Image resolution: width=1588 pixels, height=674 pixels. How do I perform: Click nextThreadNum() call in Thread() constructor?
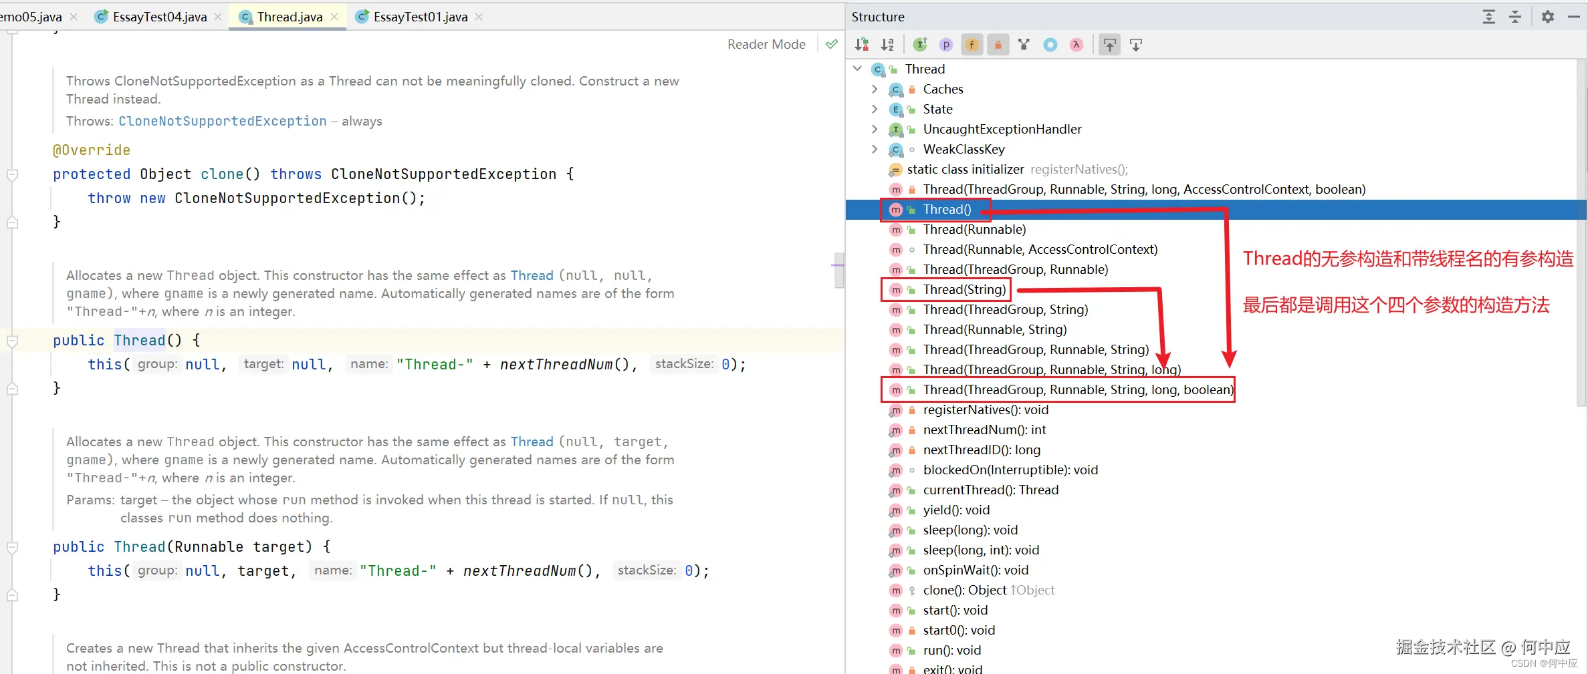click(564, 365)
